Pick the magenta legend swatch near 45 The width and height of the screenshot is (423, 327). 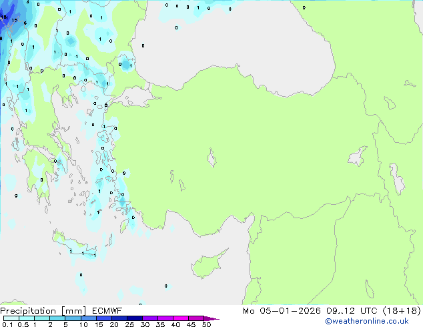click(196, 318)
